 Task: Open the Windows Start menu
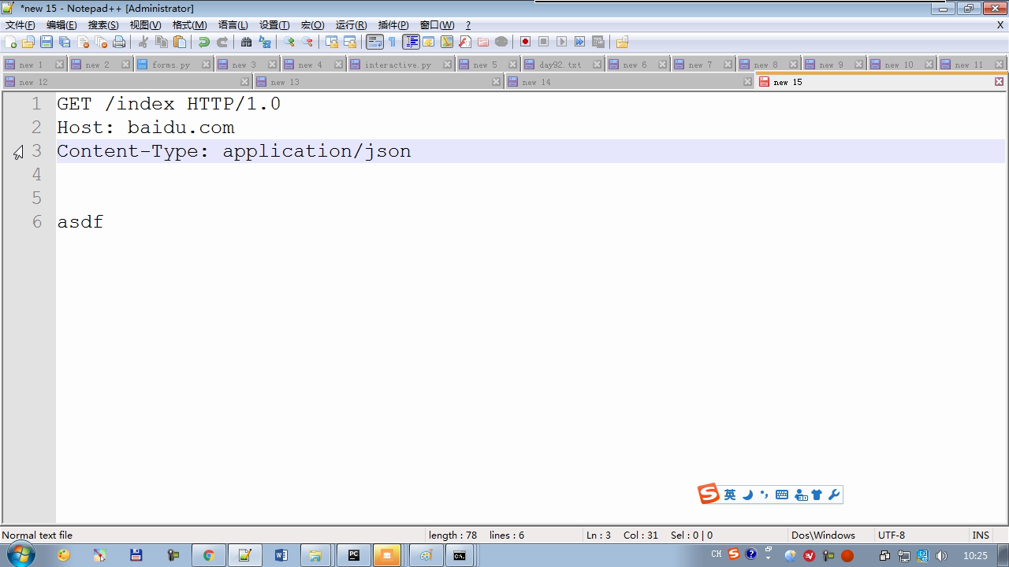20,555
